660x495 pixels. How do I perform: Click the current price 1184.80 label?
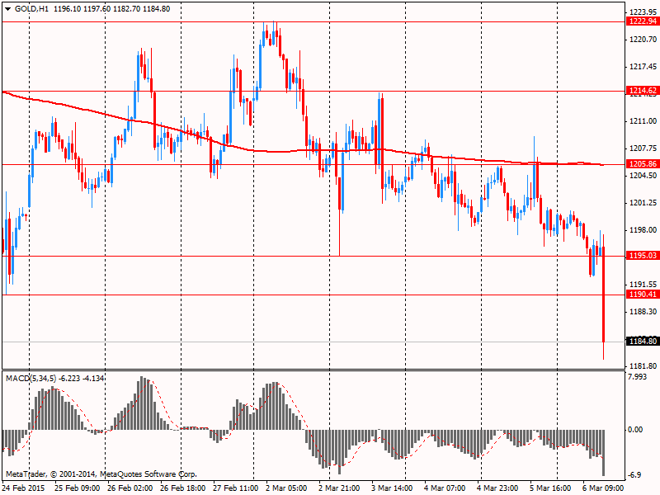tap(643, 342)
